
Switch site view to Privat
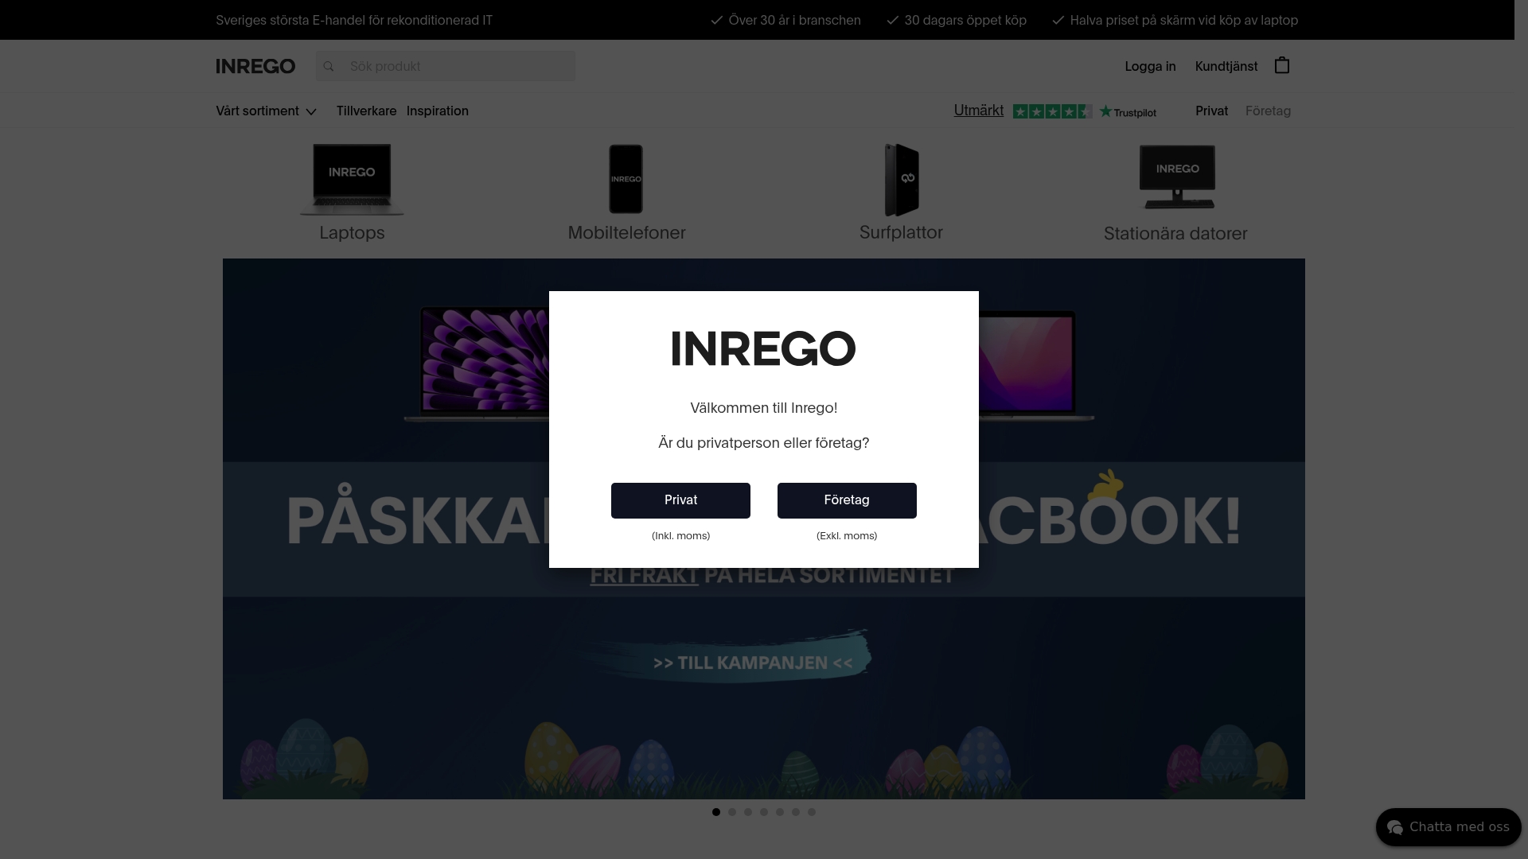click(1211, 111)
